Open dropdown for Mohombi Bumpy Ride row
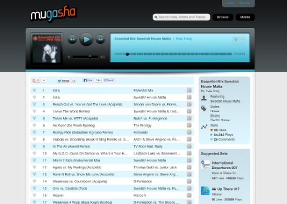The image size is (287, 204). pos(189,132)
